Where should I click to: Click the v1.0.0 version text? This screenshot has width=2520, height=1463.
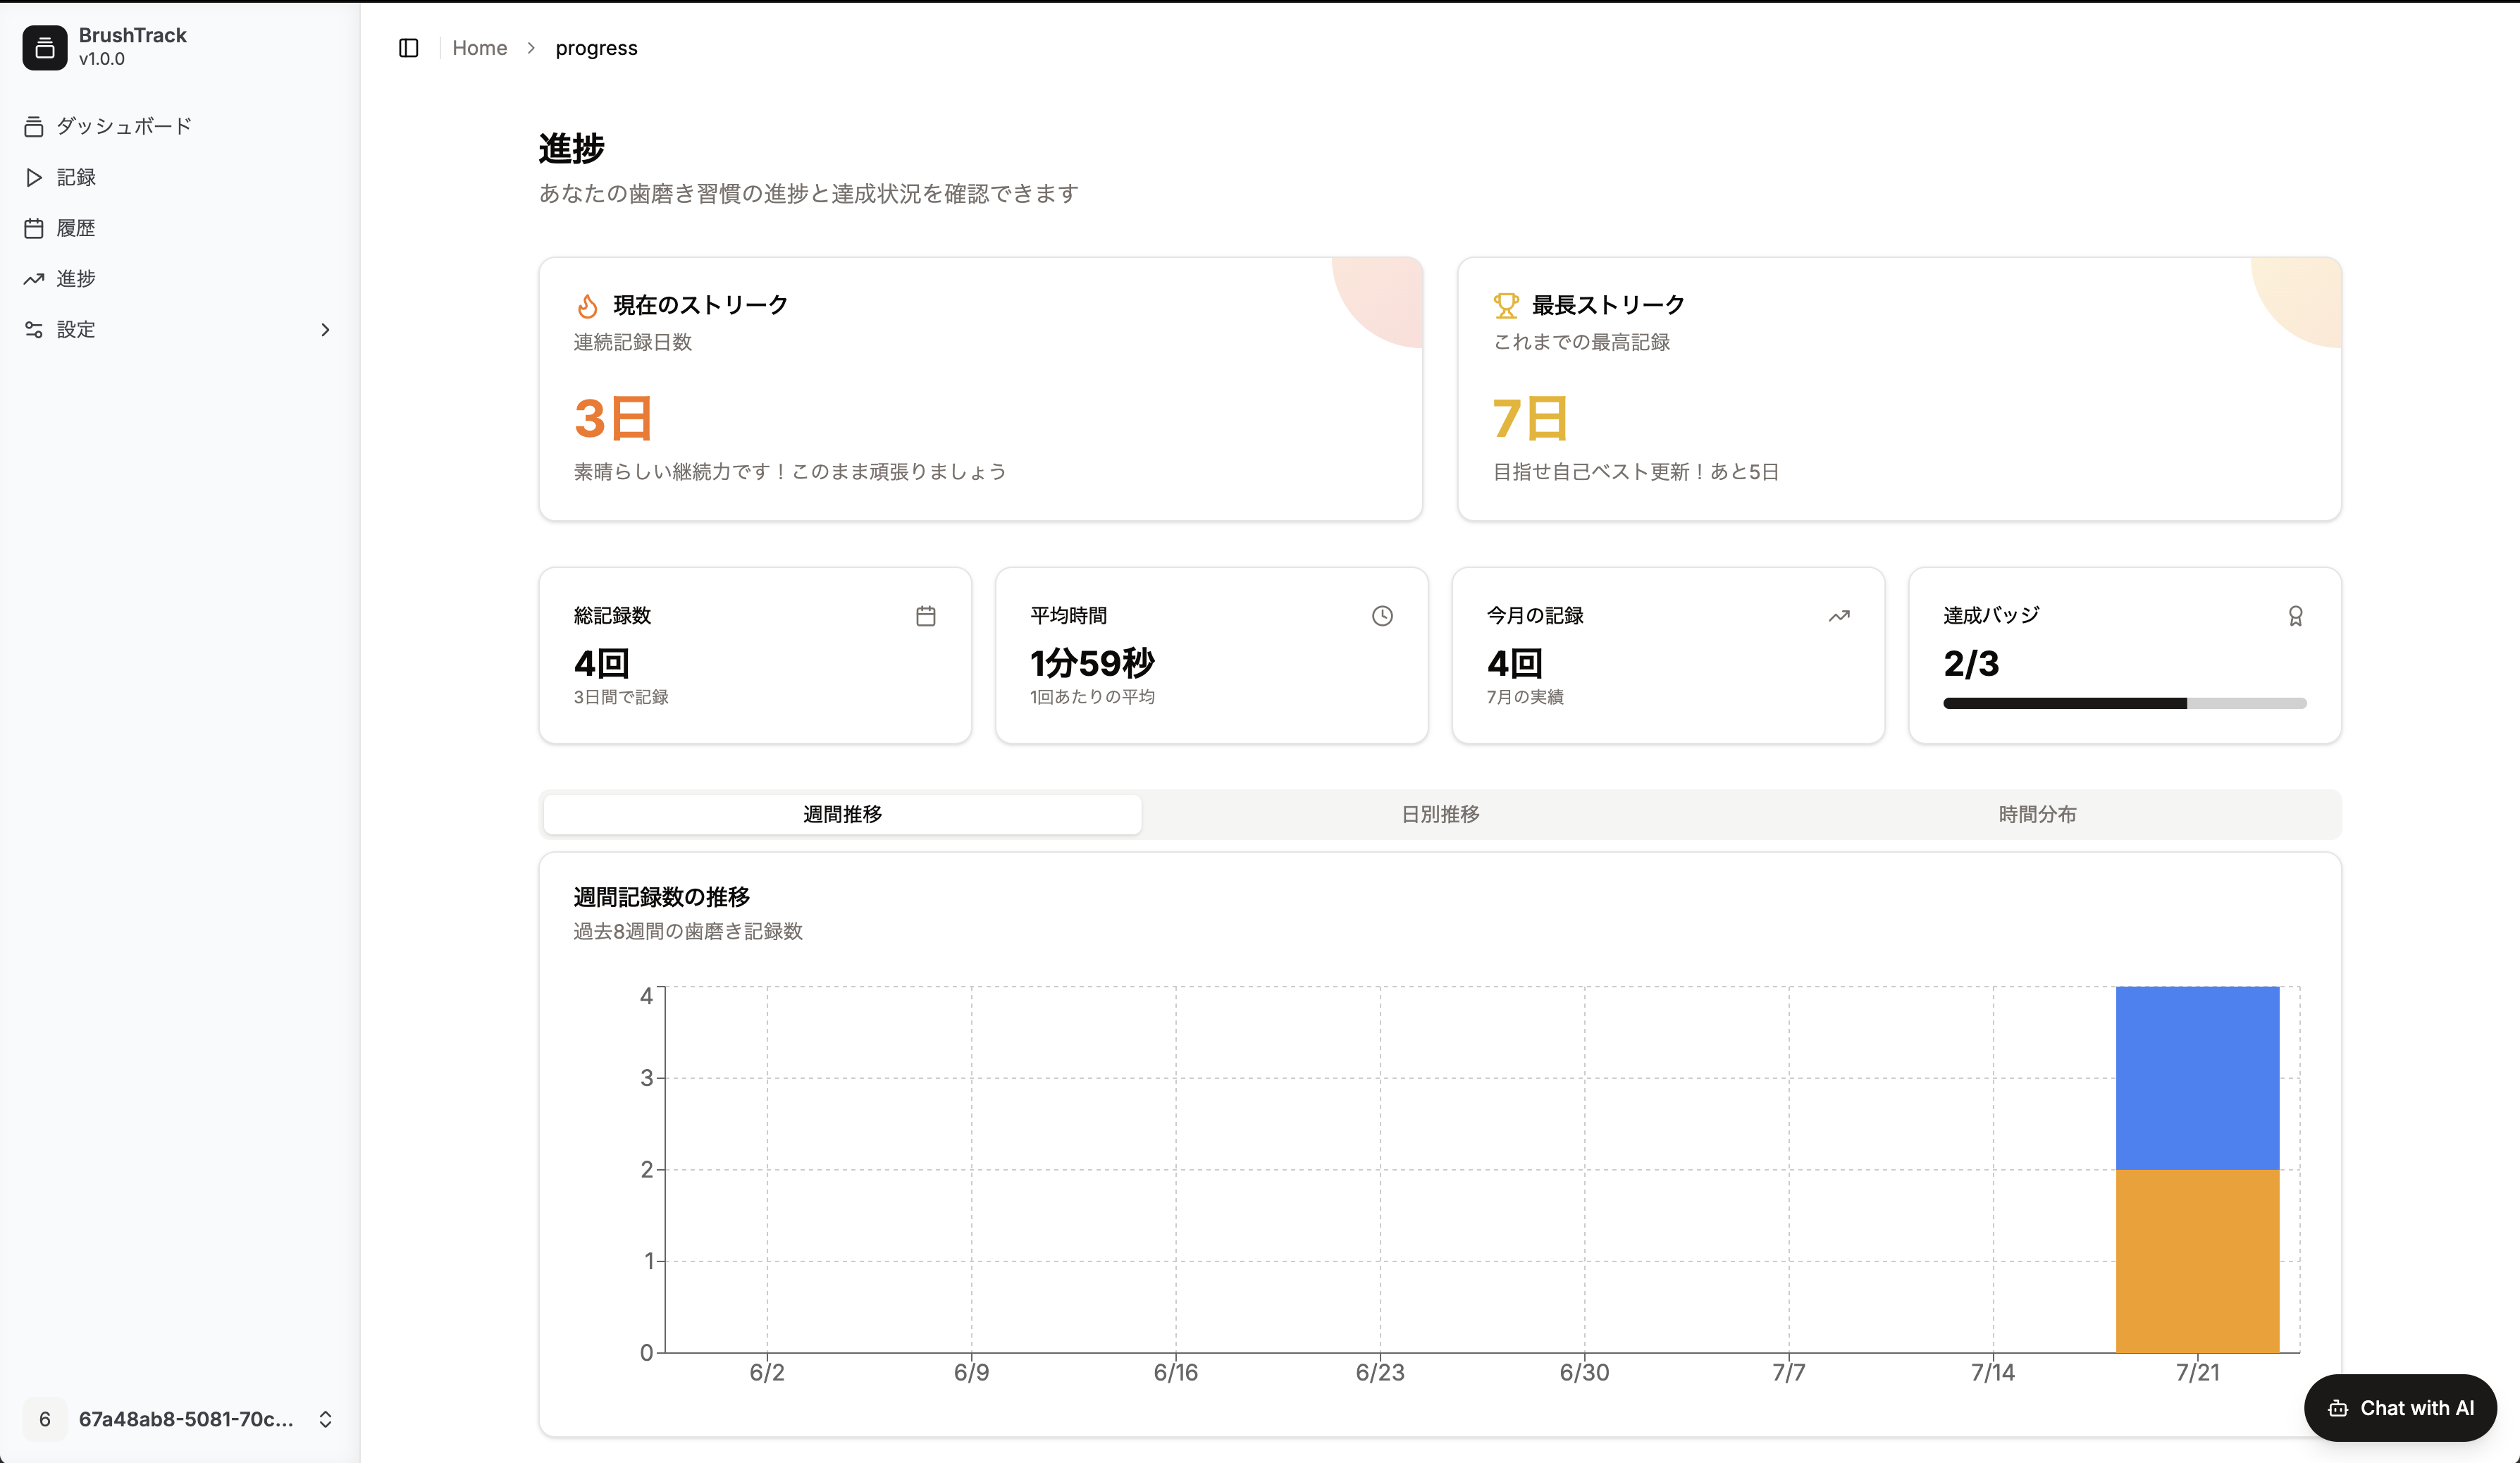coord(102,59)
